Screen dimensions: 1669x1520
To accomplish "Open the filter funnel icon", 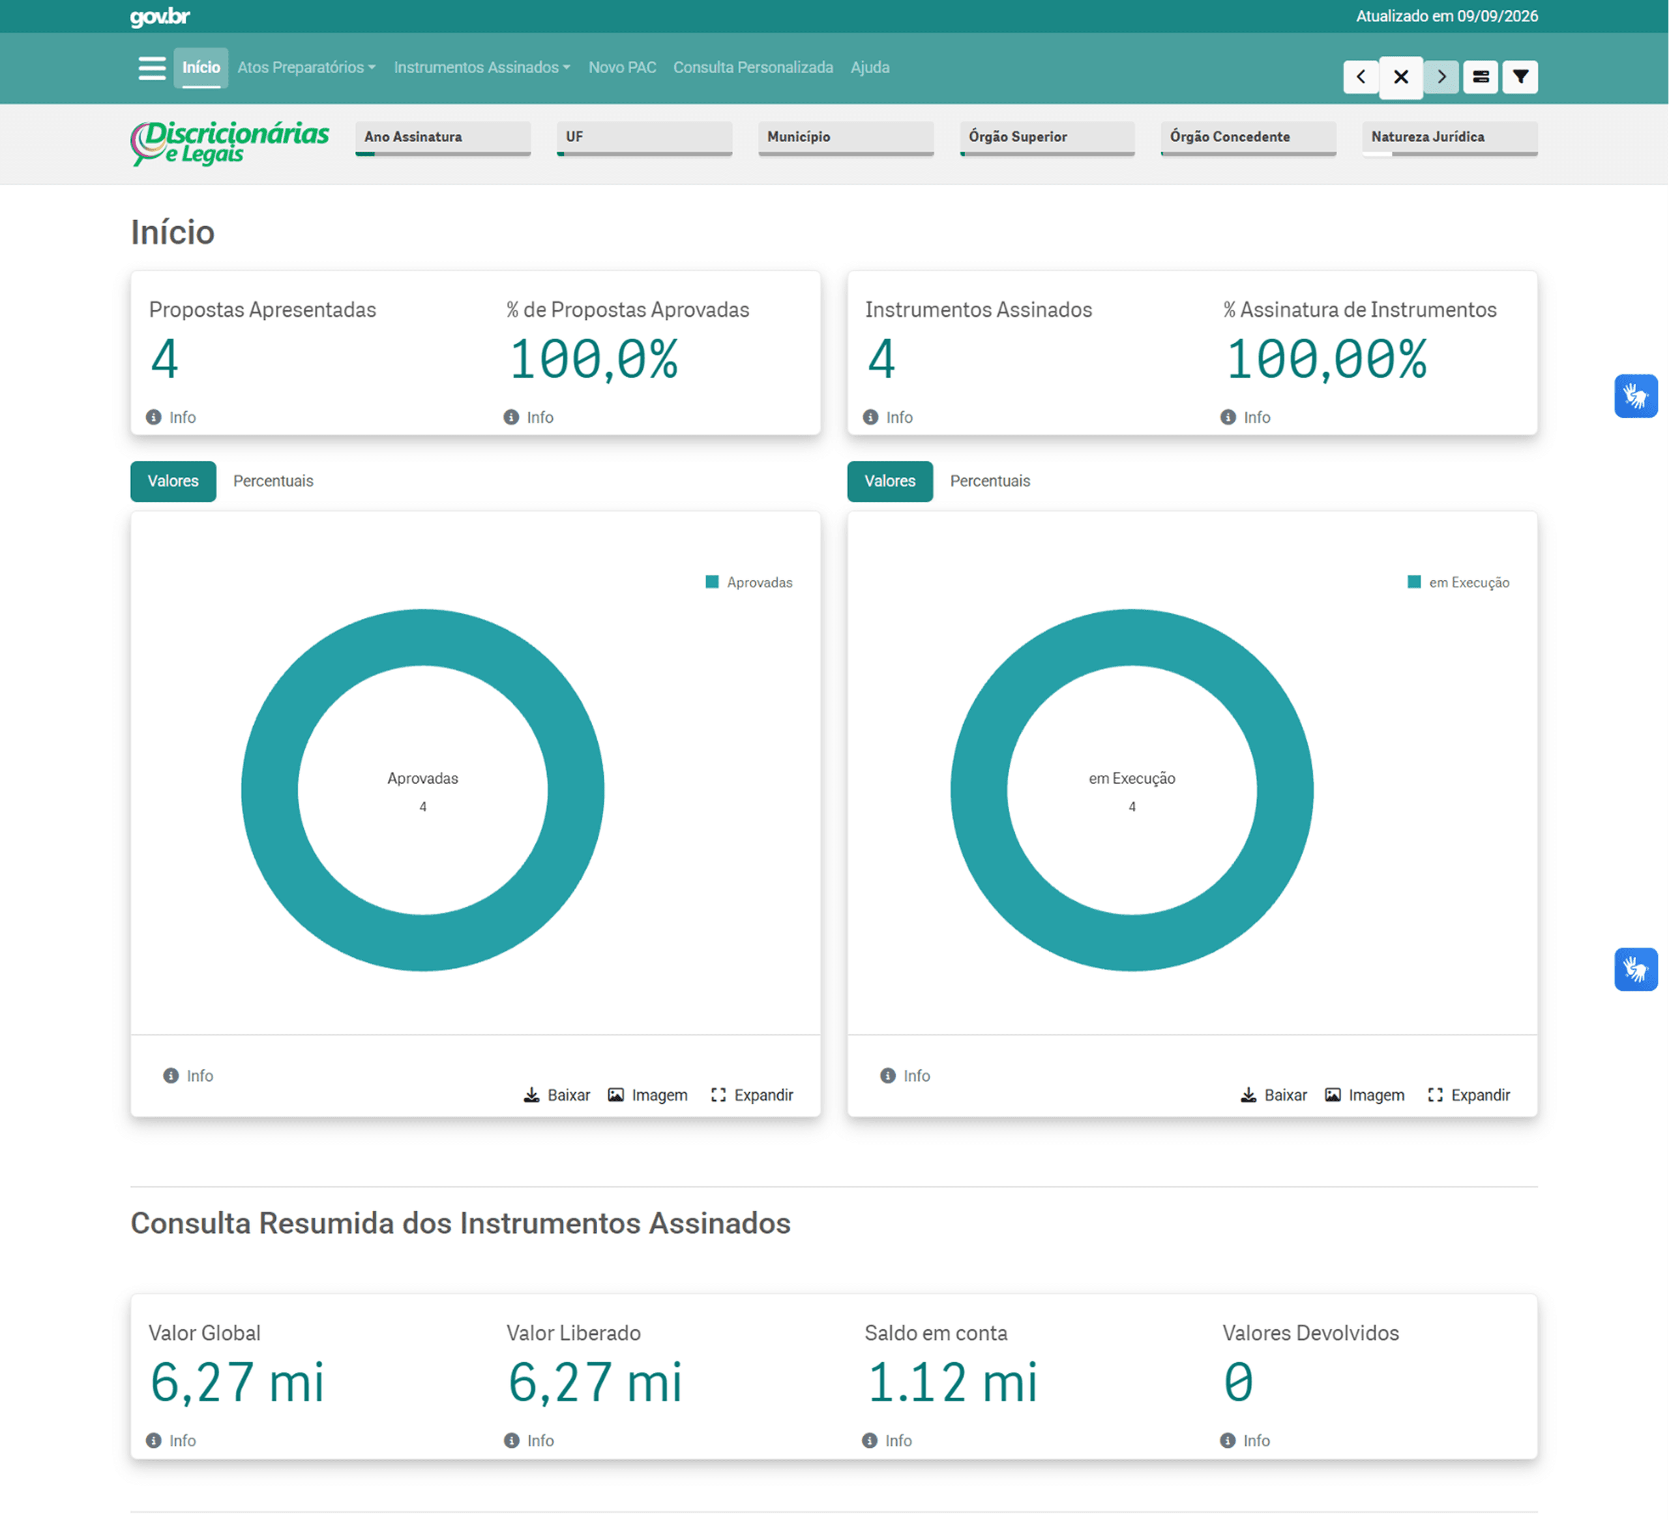I will pyautogui.click(x=1520, y=77).
